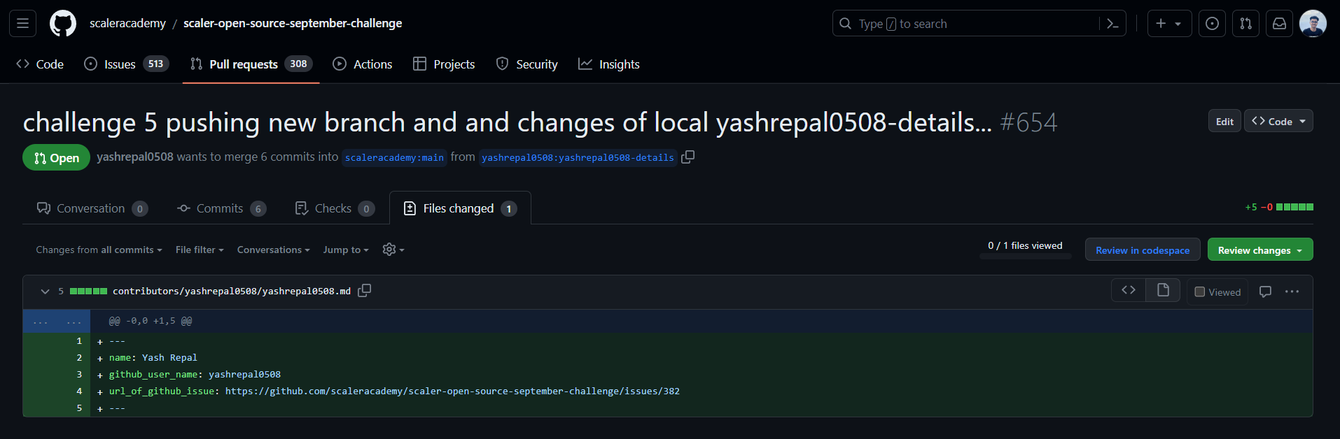Copy the path of yashrepal0508.md file

tap(364, 290)
